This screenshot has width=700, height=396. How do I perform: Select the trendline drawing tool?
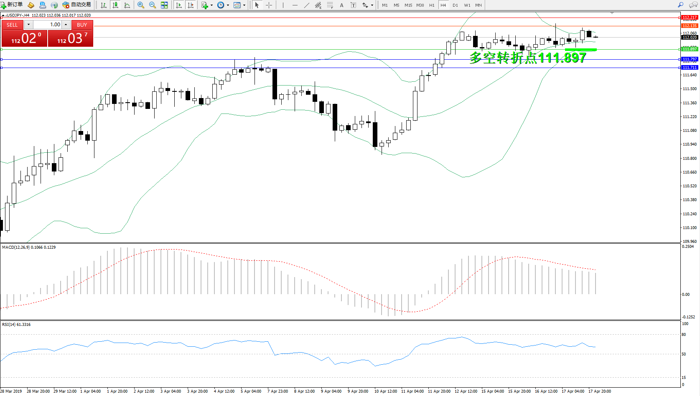tap(307, 5)
